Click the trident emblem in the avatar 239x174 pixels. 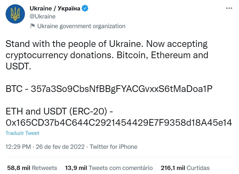tap(15, 14)
